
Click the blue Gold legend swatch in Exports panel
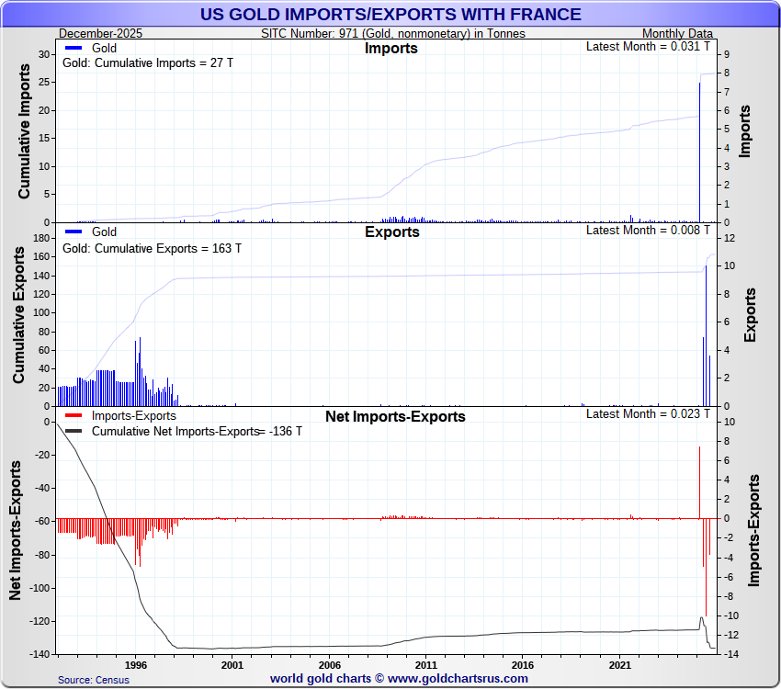[74, 232]
